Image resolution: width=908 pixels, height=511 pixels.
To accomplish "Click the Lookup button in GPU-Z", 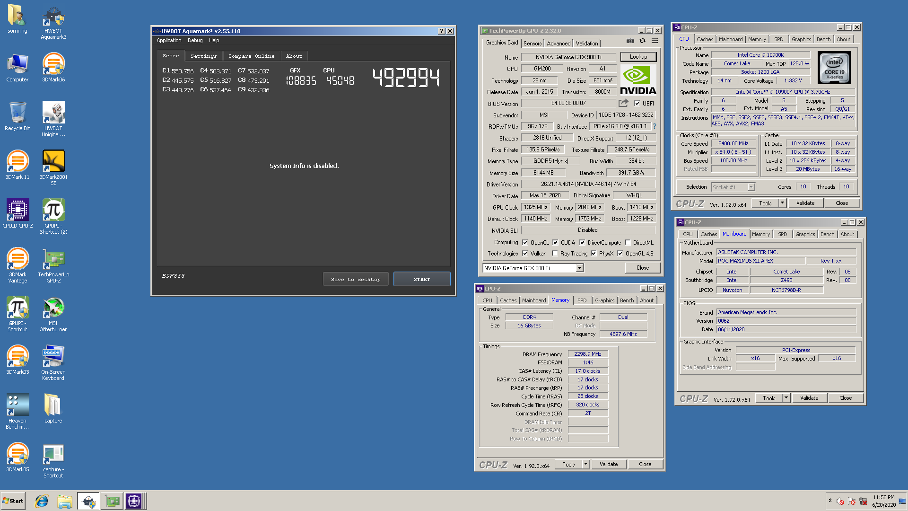I will tap(638, 57).
